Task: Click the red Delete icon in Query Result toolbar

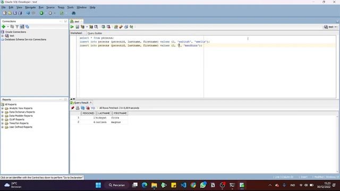Action: (88, 108)
